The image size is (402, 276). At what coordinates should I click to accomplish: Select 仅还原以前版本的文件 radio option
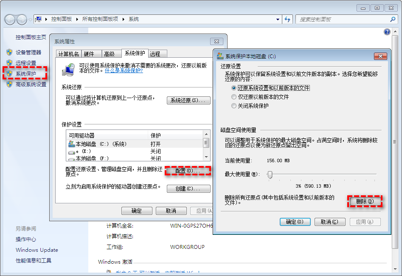point(260,97)
